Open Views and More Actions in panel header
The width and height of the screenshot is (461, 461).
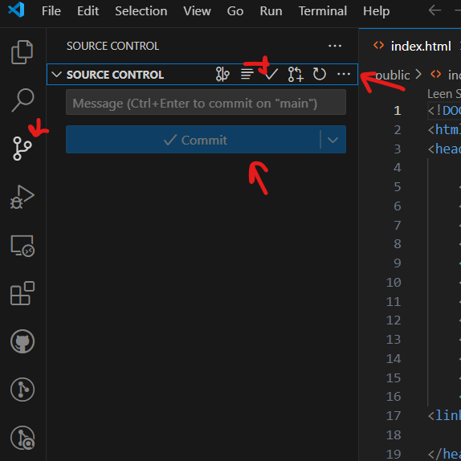[335, 46]
